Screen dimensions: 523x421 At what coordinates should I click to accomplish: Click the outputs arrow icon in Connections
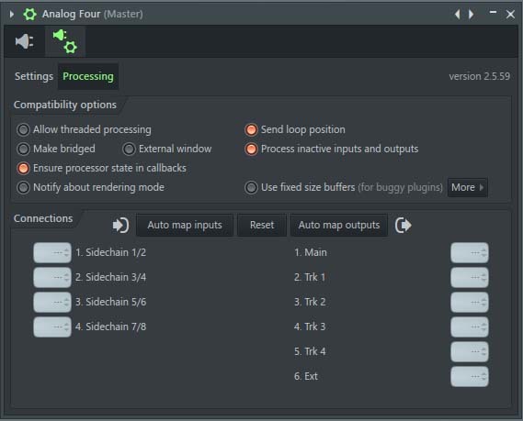tap(403, 226)
